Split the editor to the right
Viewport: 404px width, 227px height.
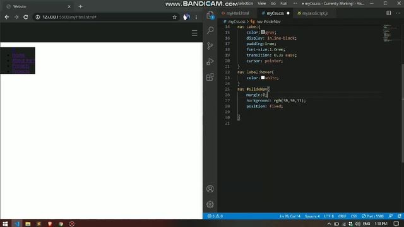(389, 13)
